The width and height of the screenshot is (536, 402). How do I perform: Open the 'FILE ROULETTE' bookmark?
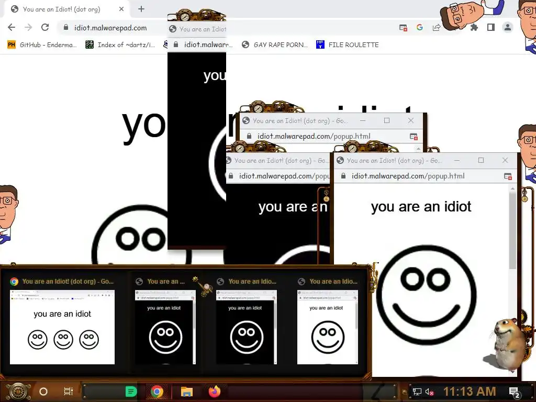pos(348,45)
